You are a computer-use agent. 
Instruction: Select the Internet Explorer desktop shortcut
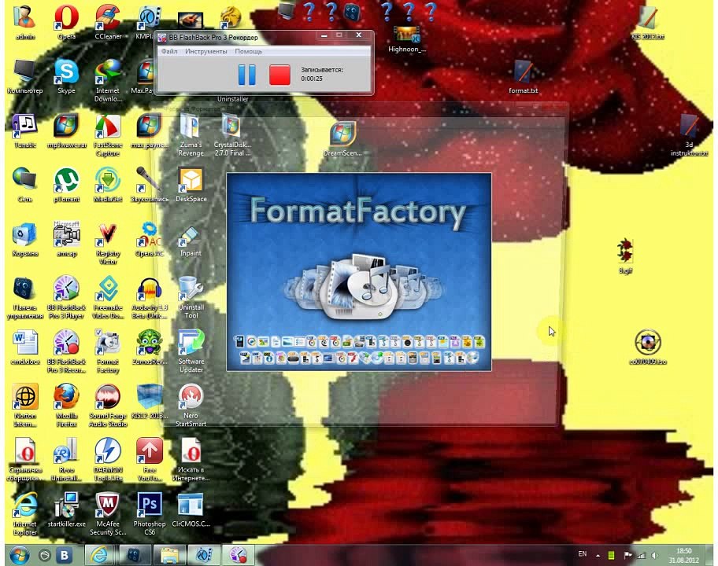25,515
